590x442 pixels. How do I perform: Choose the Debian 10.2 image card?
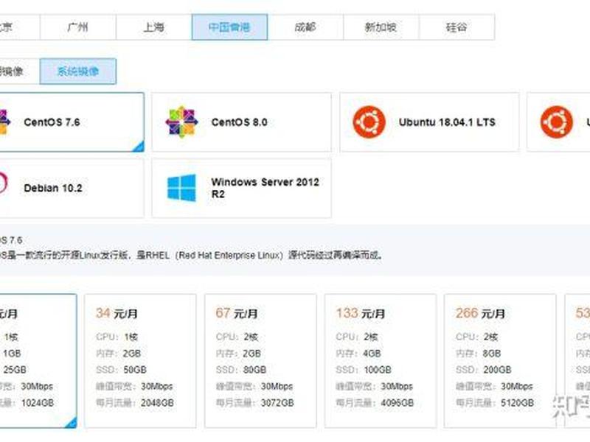72,188
